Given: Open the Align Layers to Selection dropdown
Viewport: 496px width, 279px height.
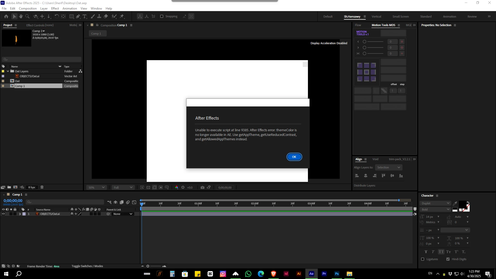Looking at the screenshot, I should pos(389,167).
